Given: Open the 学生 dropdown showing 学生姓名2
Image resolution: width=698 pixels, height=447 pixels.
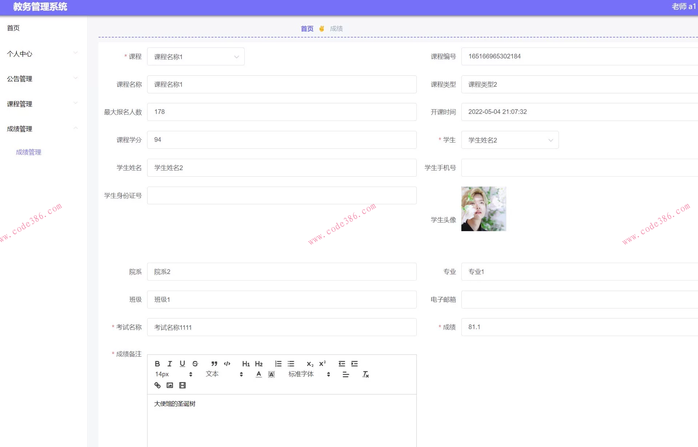Looking at the screenshot, I should [510, 140].
